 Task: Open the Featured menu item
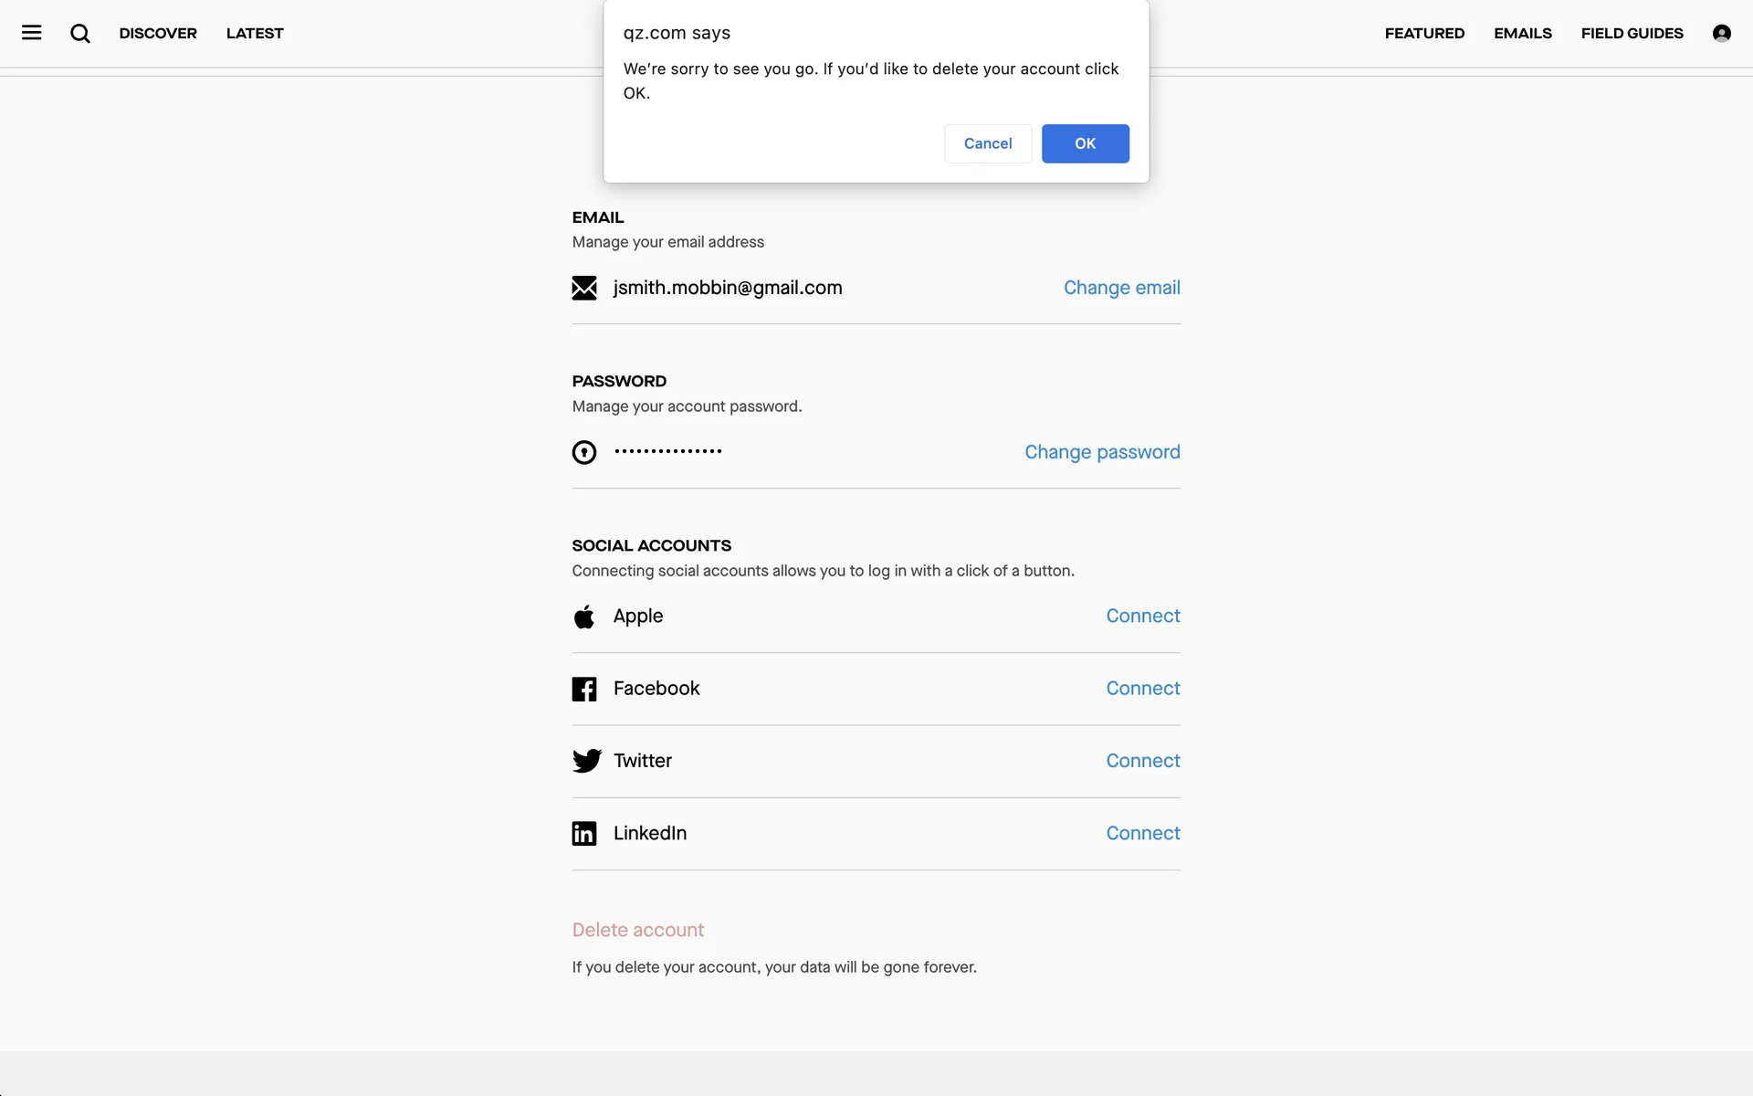1424,33
